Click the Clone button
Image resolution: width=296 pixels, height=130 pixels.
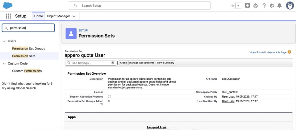point(123,63)
